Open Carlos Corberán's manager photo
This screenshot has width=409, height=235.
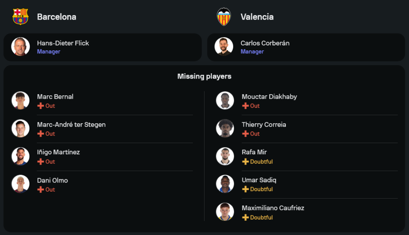click(224, 47)
